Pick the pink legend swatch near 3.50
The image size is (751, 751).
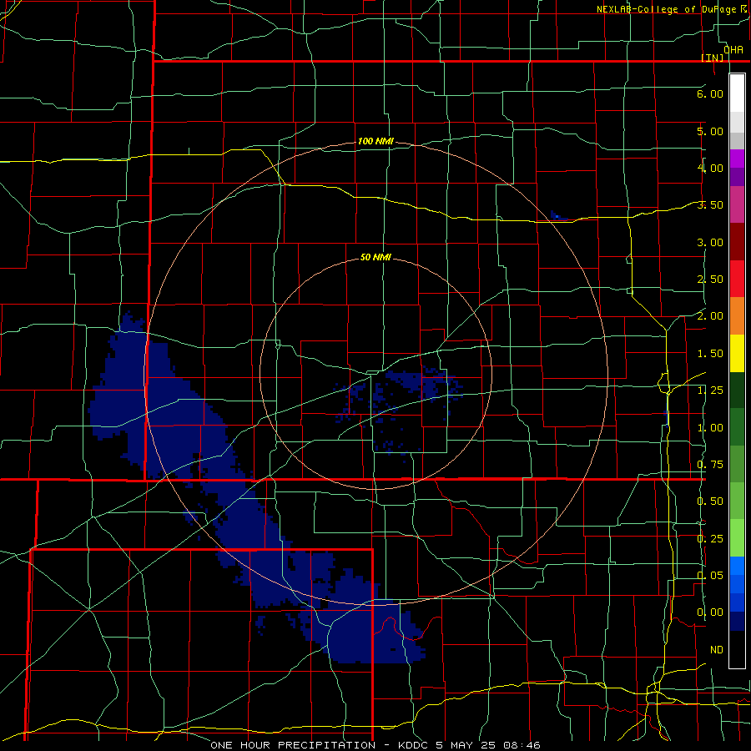tap(737, 204)
